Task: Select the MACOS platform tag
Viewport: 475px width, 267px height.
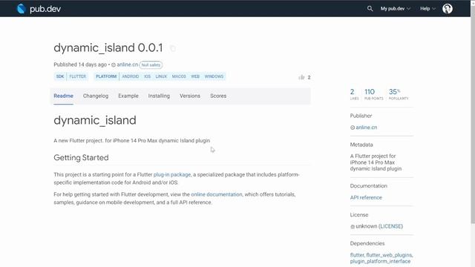Action: (179, 76)
